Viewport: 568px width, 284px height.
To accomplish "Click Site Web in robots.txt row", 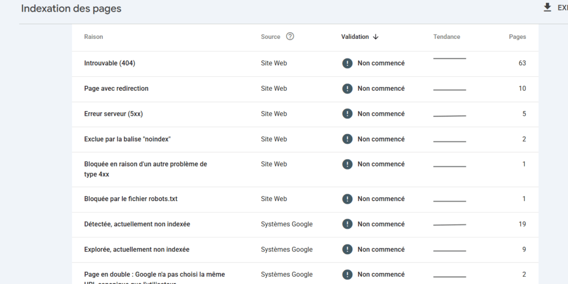I will tap(274, 199).
